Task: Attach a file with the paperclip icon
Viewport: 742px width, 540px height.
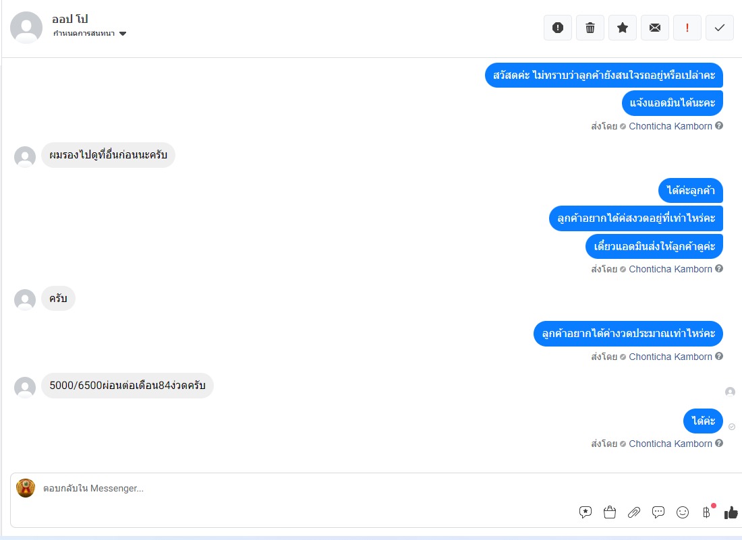Action: point(634,512)
